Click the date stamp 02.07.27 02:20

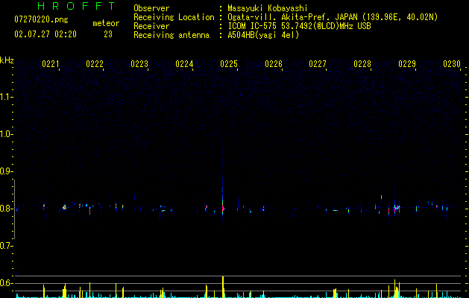click(45, 34)
